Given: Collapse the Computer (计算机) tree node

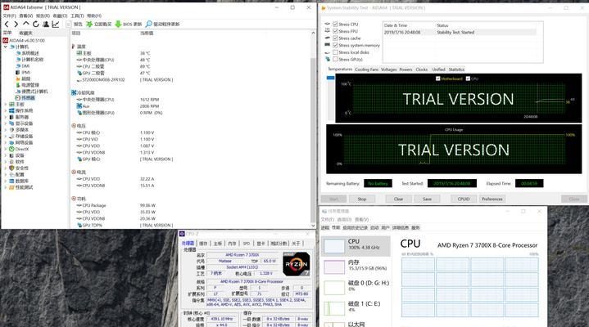Looking at the screenshot, I should click(x=5, y=47).
